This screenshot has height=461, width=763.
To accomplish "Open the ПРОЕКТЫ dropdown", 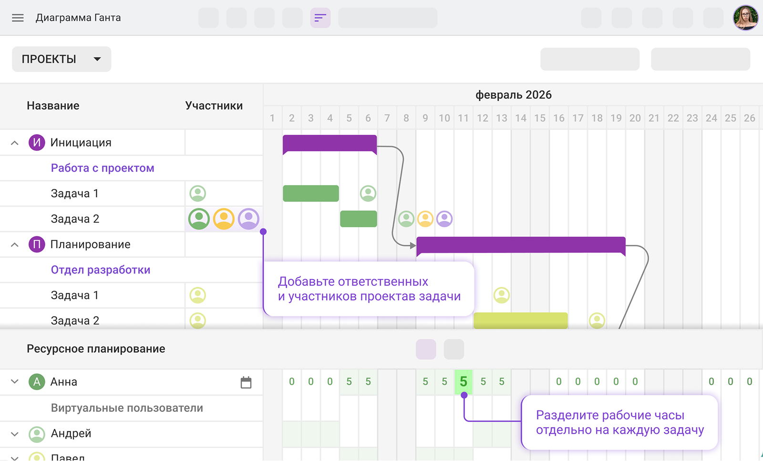I will pyautogui.click(x=62, y=59).
